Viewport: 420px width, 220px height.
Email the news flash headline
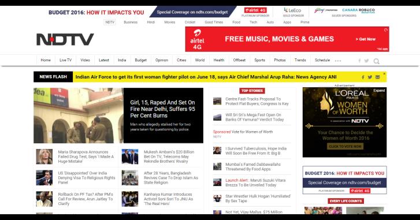[x=377, y=77]
